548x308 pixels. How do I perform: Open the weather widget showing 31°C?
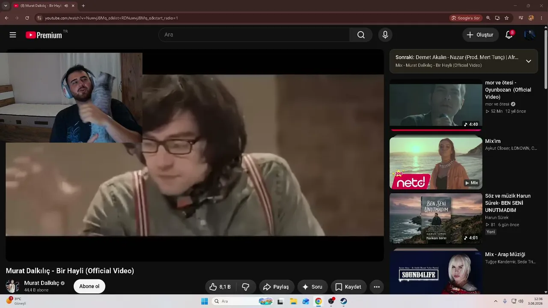17,301
